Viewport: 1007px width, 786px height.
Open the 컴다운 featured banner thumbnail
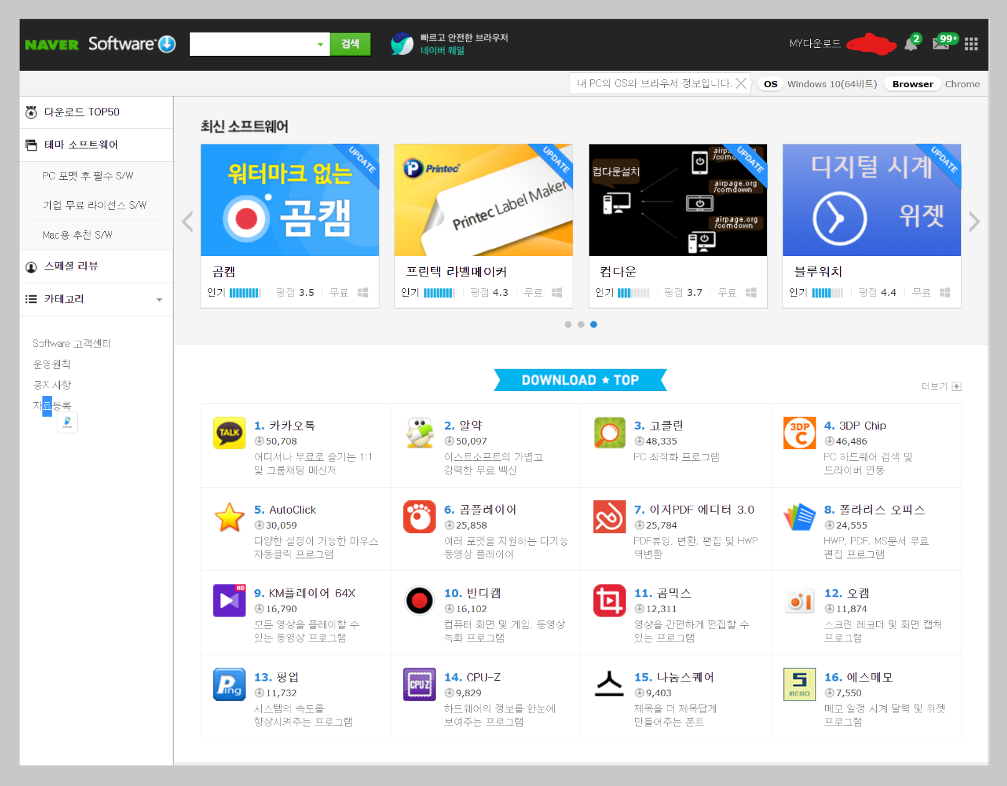[x=678, y=200]
